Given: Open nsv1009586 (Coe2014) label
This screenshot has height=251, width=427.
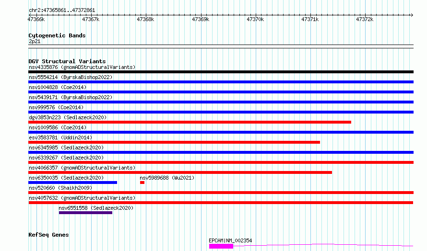Looking at the screenshot, I should (58, 127).
